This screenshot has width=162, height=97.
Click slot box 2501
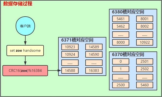pyautogui.click(x=145, y=62)
